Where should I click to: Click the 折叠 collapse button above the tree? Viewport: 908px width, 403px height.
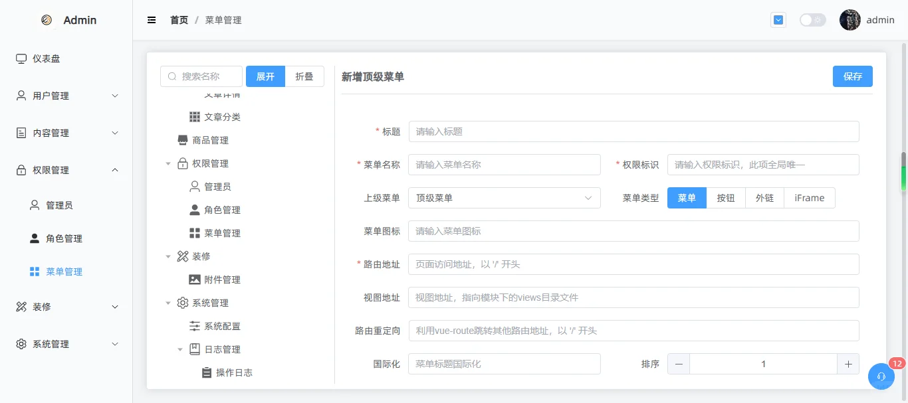(304, 76)
